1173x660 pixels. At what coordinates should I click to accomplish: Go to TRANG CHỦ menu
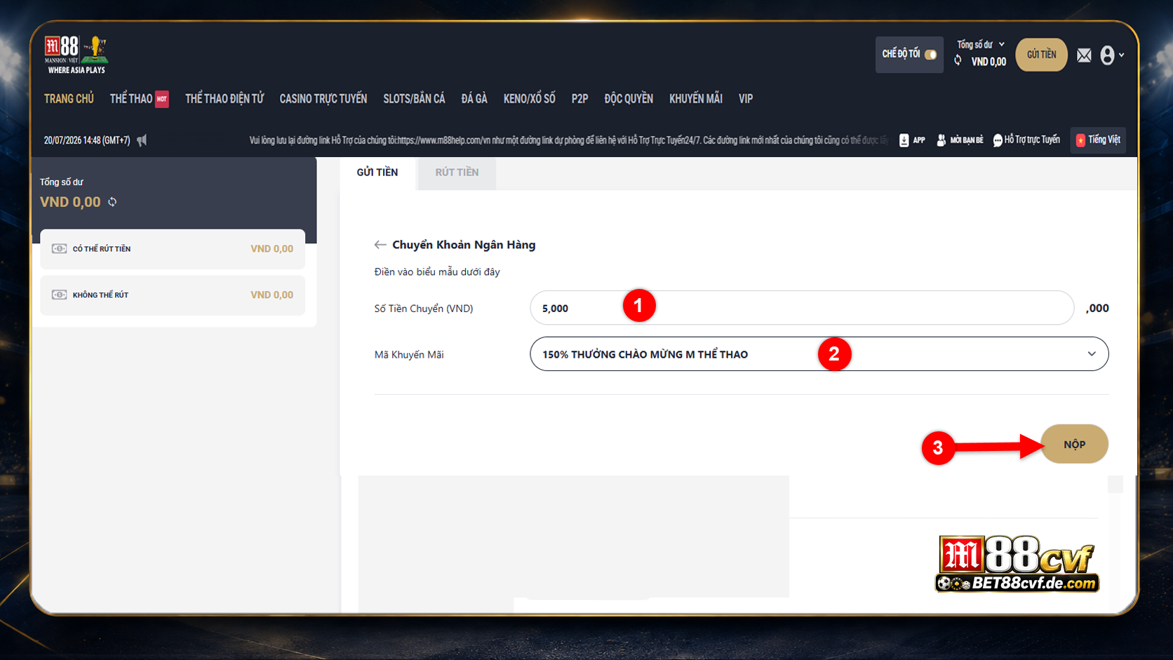pyautogui.click(x=69, y=99)
